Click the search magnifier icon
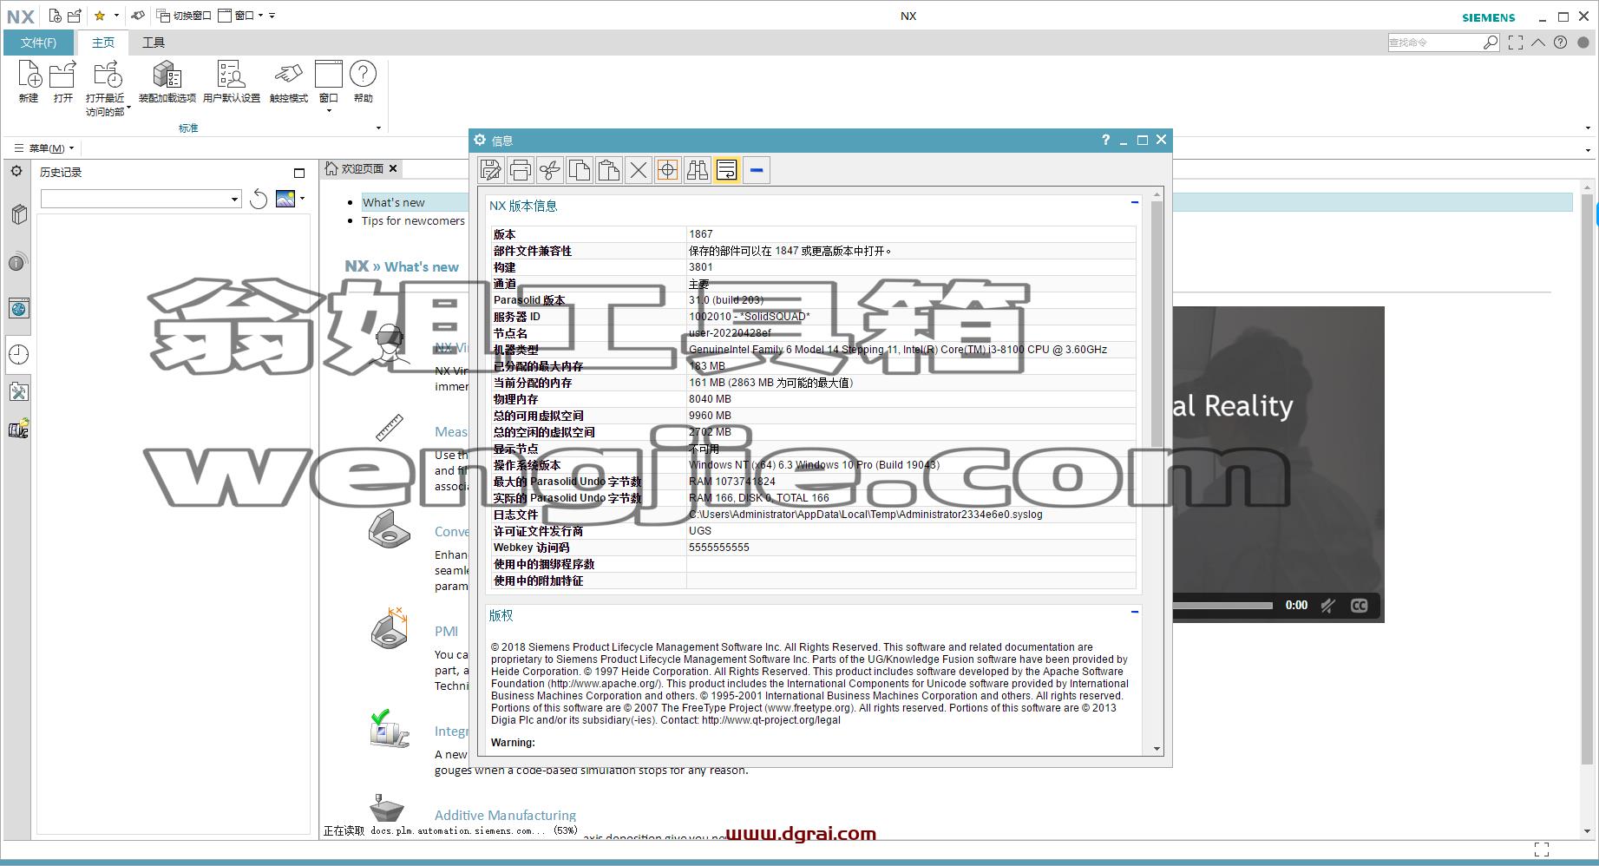Image resolution: width=1599 pixels, height=866 pixels. (1491, 42)
